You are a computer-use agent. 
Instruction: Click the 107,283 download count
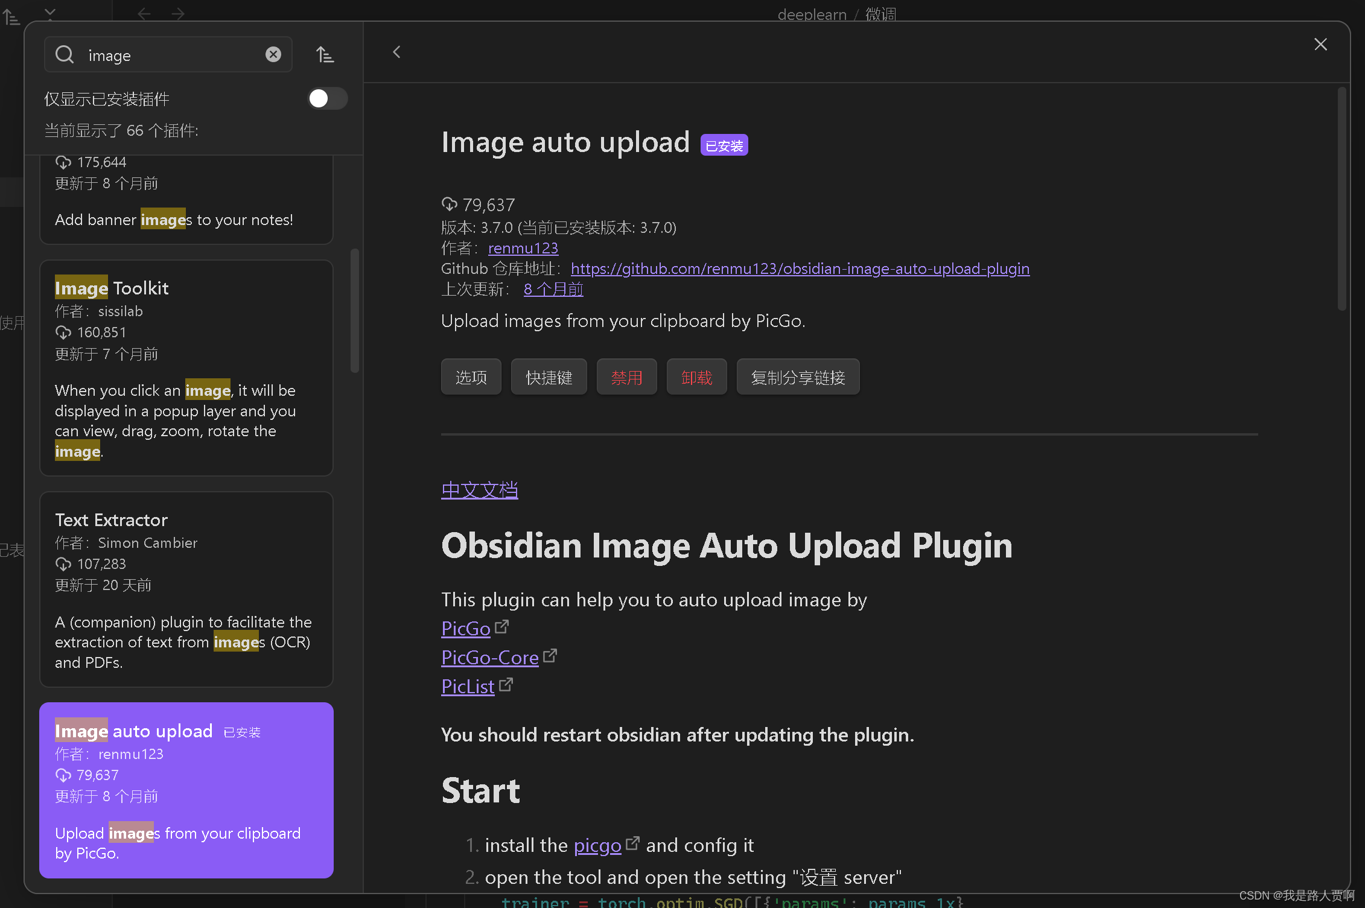coord(102,564)
